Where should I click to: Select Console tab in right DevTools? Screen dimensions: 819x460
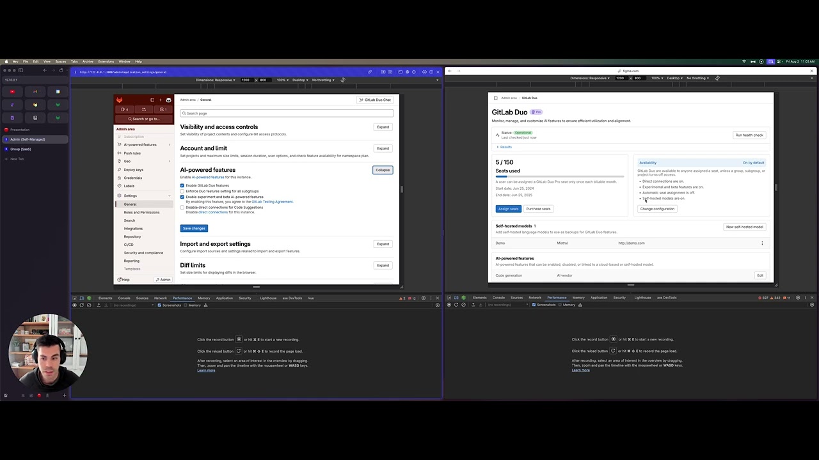(x=498, y=298)
